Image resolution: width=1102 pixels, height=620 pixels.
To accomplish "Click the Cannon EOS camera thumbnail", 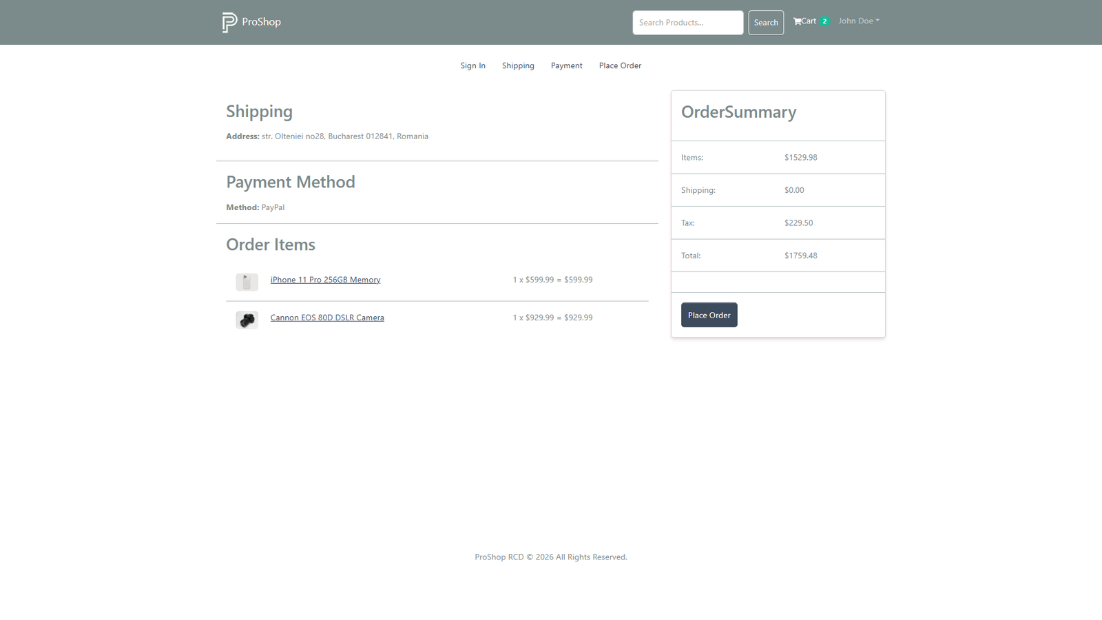I will pos(247,320).
